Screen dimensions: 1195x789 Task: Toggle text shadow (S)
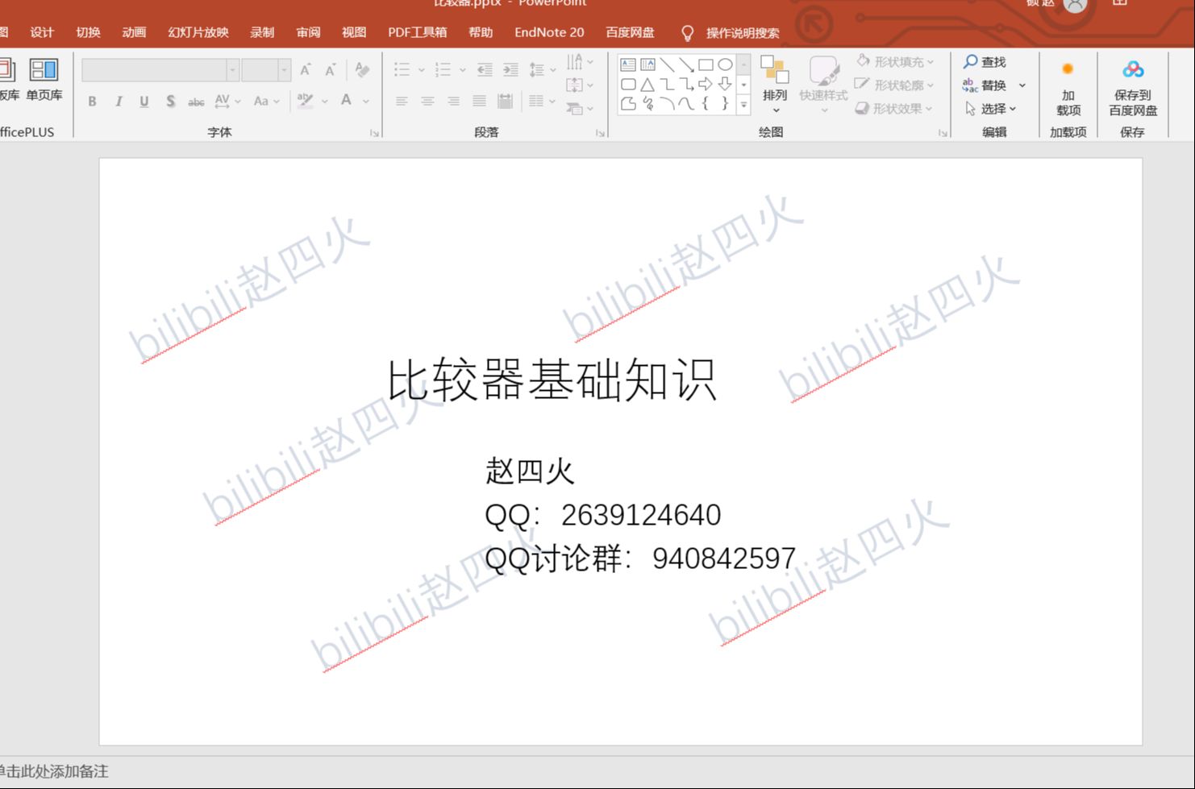point(170,102)
